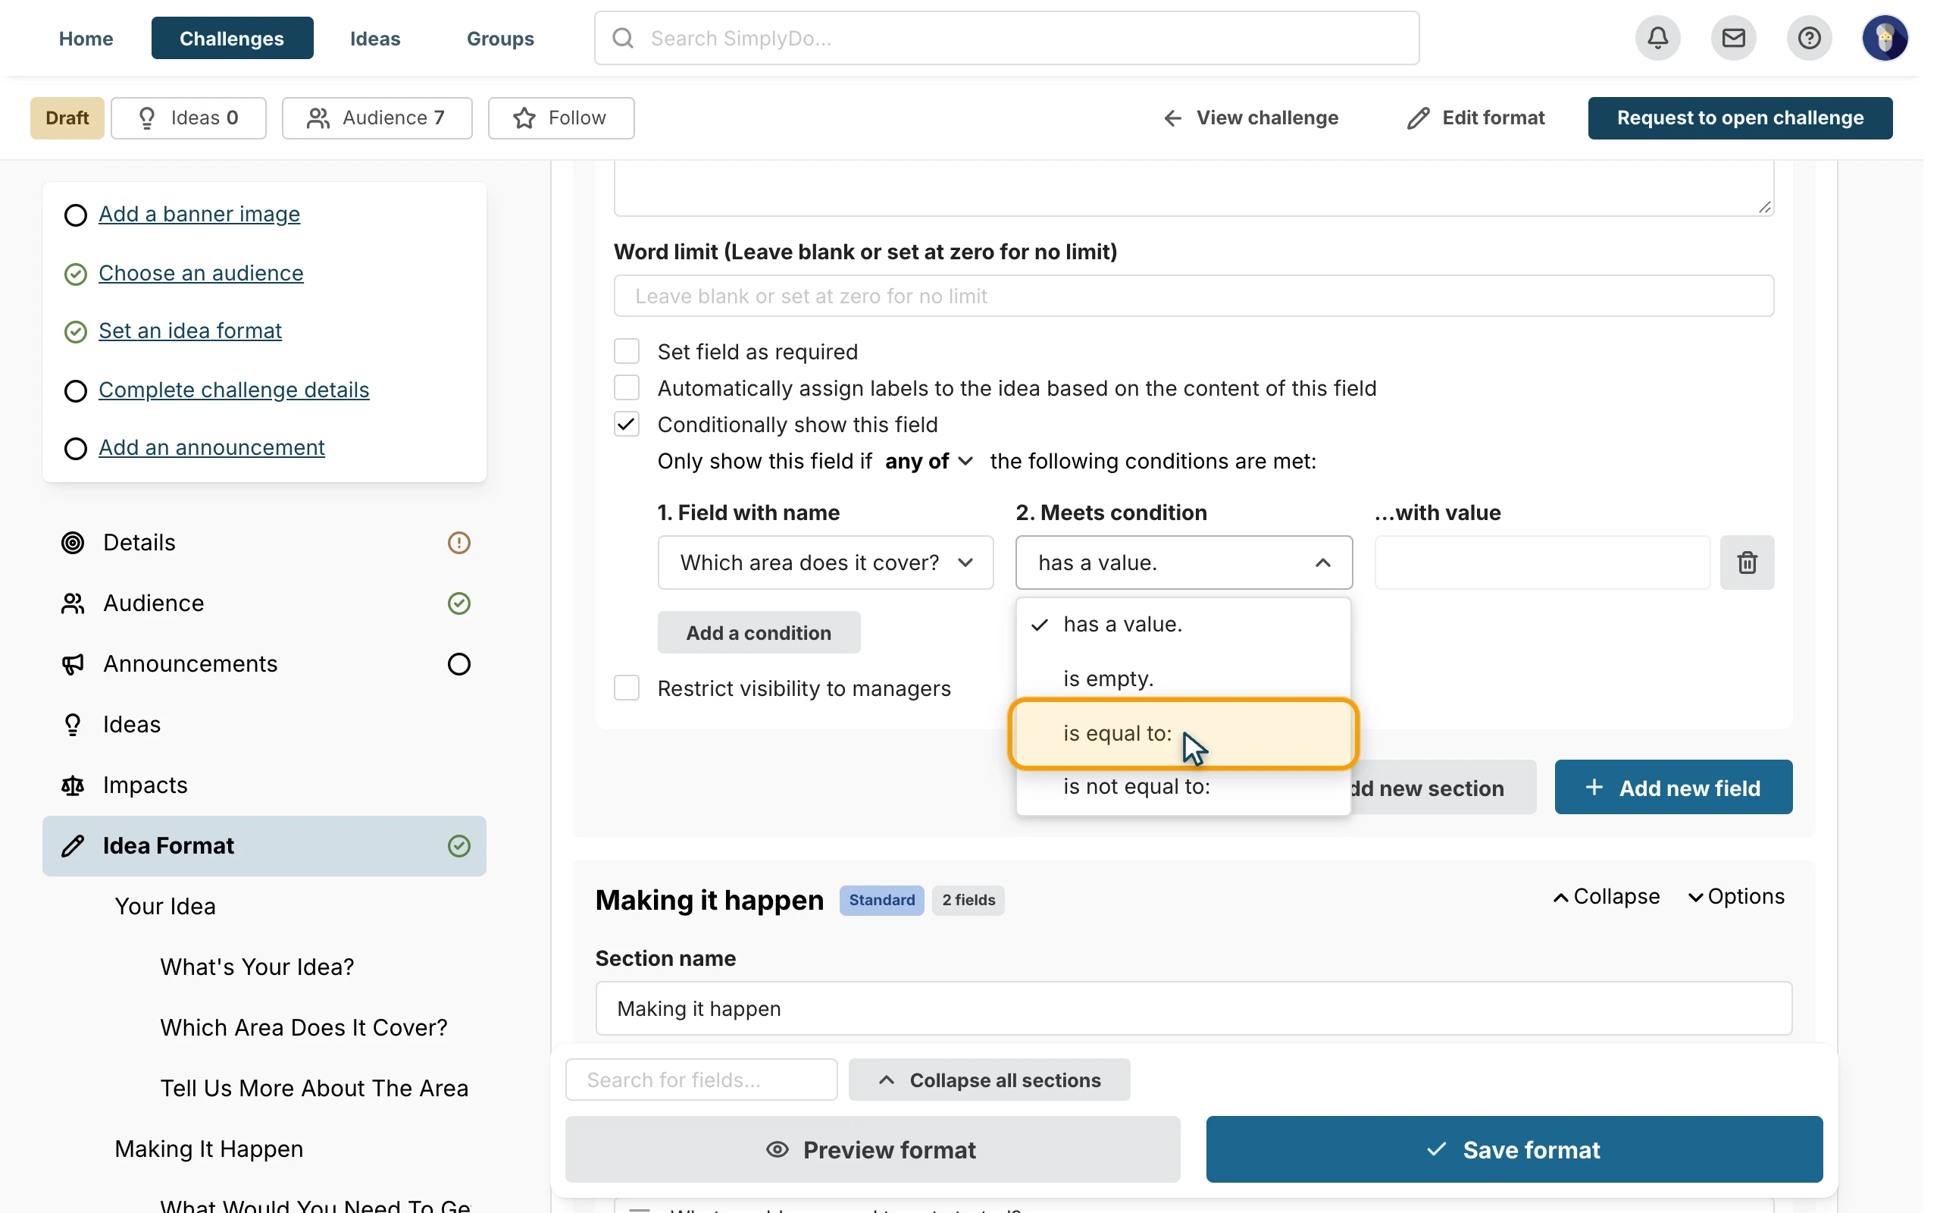Click the Details warning status icon
Viewport: 1940px width, 1213px height.
458,543
